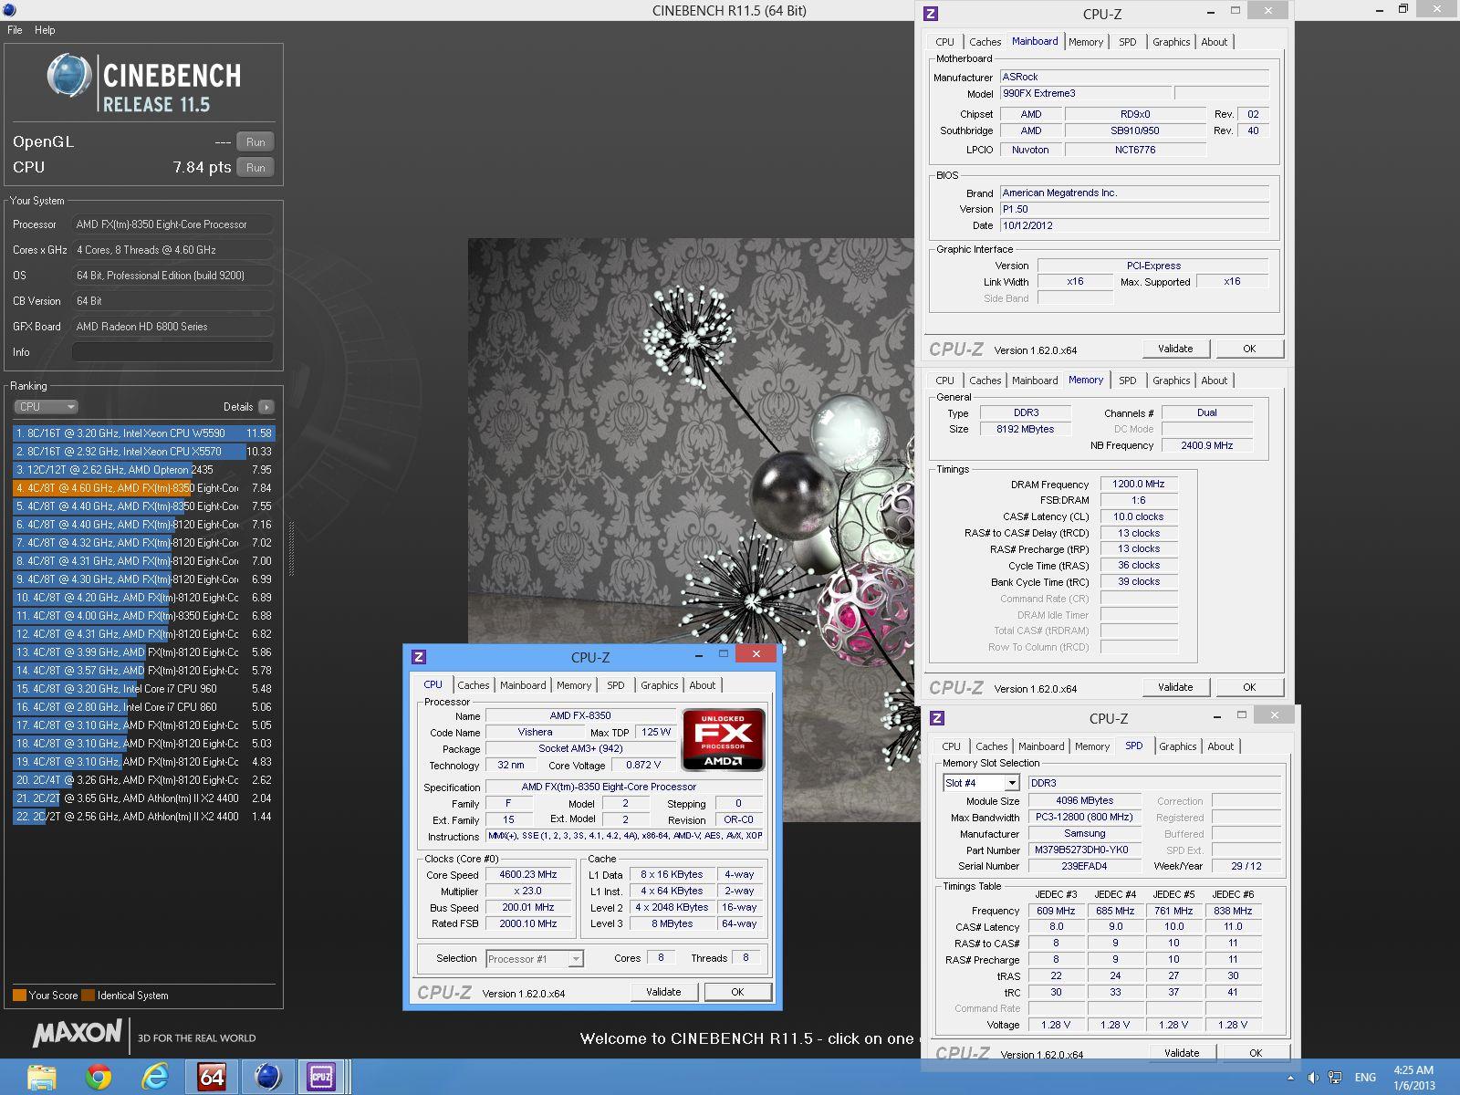Click the BIOS date 10/12/2012 field
The height and width of the screenshot is (1095, 1460).
point(1134,225)
